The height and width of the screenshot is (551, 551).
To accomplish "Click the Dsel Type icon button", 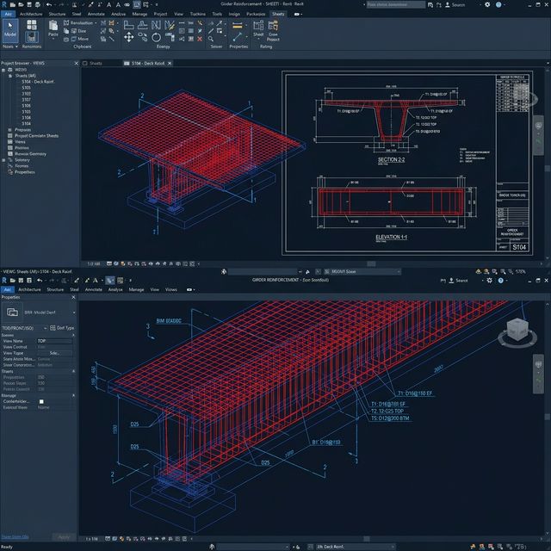I will (62, 328).
